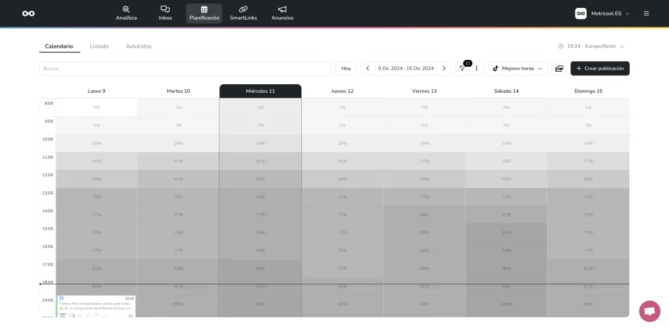Open SmartLinks from top navigation

pyautogui.click(x=243, y=13)
